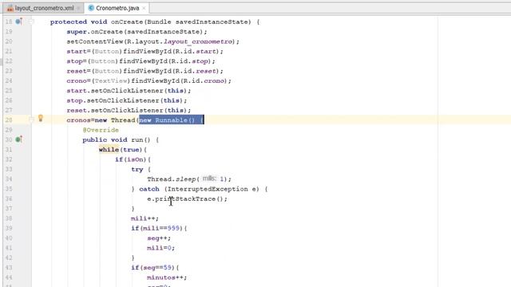Click 'R.id.start' in the findViewById call

click(x=195, y=51)
